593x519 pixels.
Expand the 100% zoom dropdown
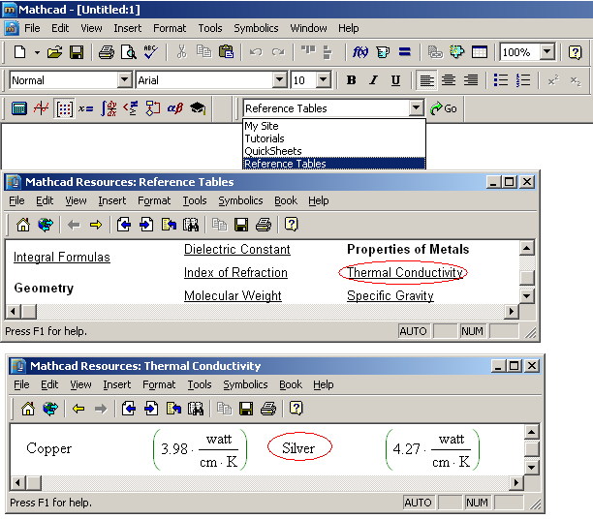tap(546, 51)
